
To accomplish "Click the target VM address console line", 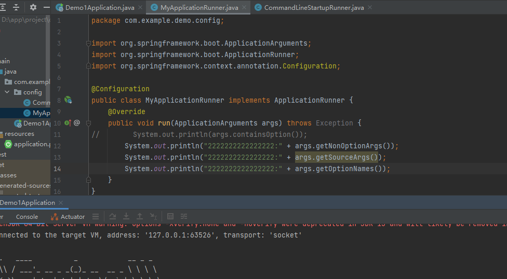I will point(150,235).
